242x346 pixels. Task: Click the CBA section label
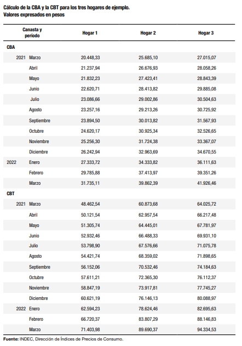[x=11, y=47]
